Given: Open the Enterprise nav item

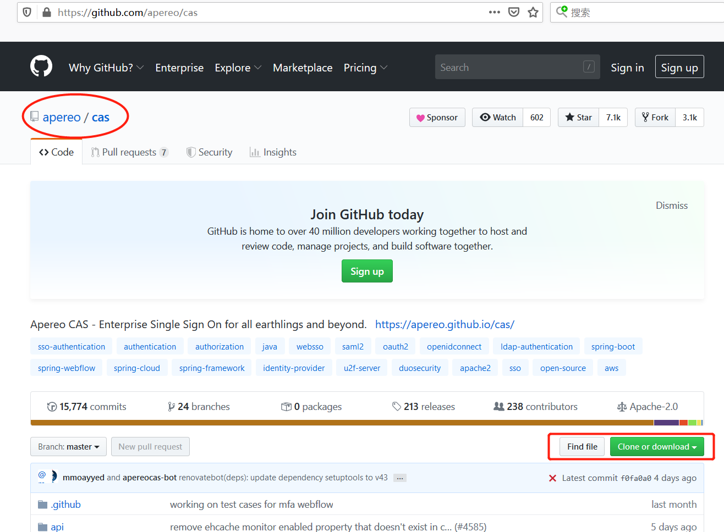Looking at the screenshot, I should coord(179,68).
